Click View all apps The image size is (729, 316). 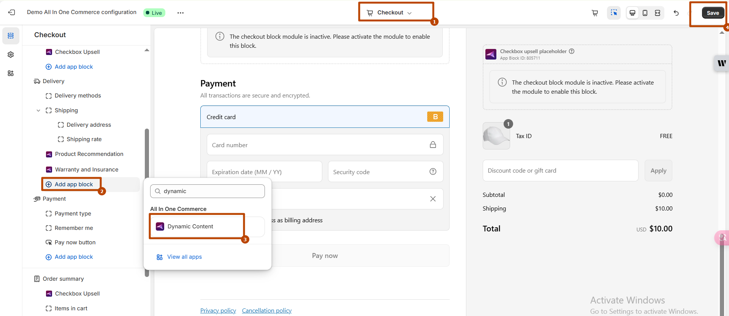point(184,257)
